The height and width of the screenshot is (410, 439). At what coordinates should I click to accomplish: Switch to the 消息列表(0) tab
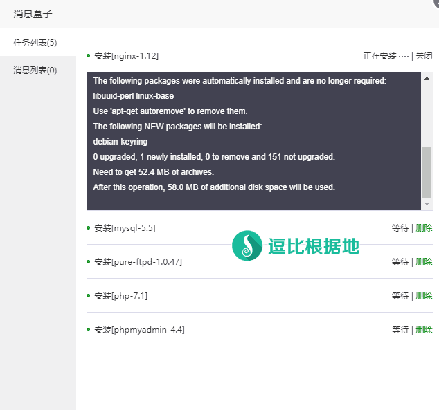[x=35, y=70]
